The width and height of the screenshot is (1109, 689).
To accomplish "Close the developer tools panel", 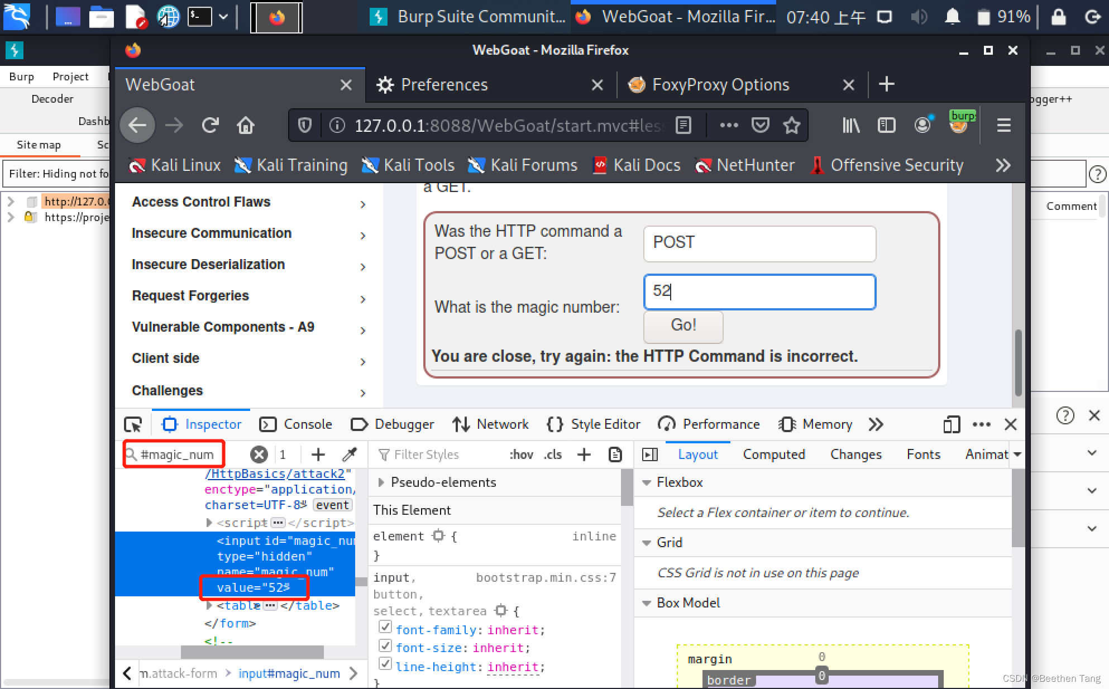I will [1011, 425].
